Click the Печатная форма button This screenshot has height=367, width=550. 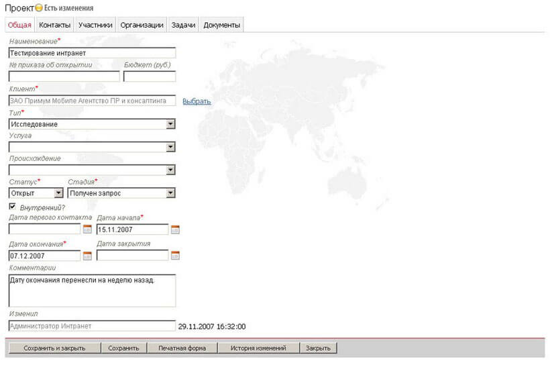coord(182,348)
